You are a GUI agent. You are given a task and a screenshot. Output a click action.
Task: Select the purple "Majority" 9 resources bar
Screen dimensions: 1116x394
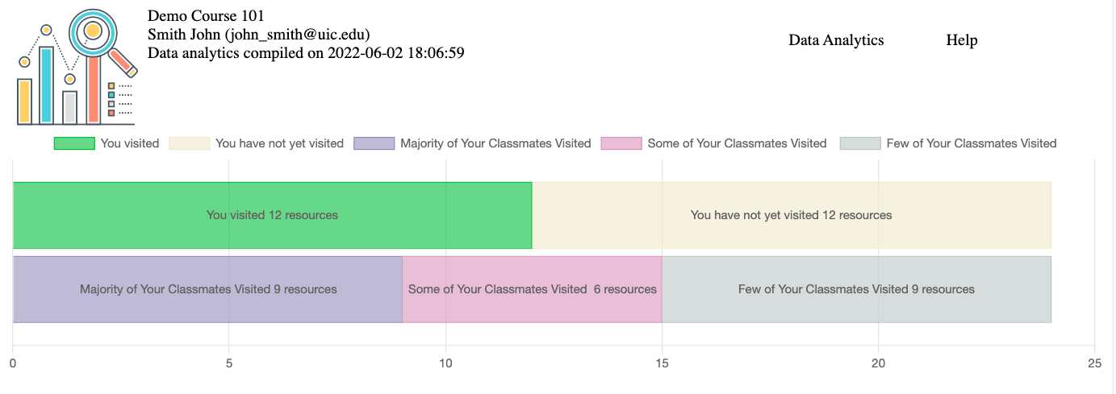(208, 289)
